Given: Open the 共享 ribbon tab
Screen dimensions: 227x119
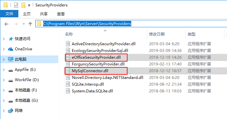Looking at the screenshot, I should 44,14.
